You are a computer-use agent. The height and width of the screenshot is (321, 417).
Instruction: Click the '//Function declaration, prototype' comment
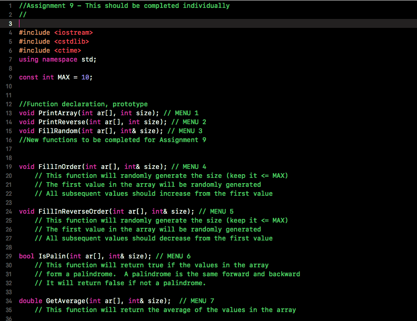[83, 104]
